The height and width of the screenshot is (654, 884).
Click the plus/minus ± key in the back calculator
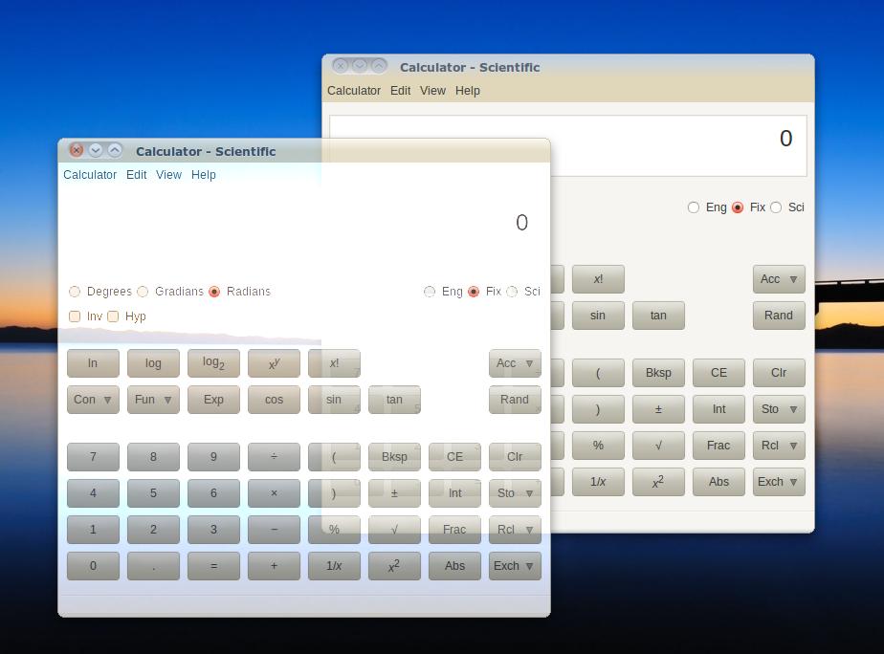[x=658, y=409]
